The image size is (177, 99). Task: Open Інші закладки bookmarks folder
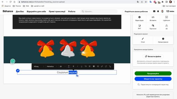tap(169, 6)
